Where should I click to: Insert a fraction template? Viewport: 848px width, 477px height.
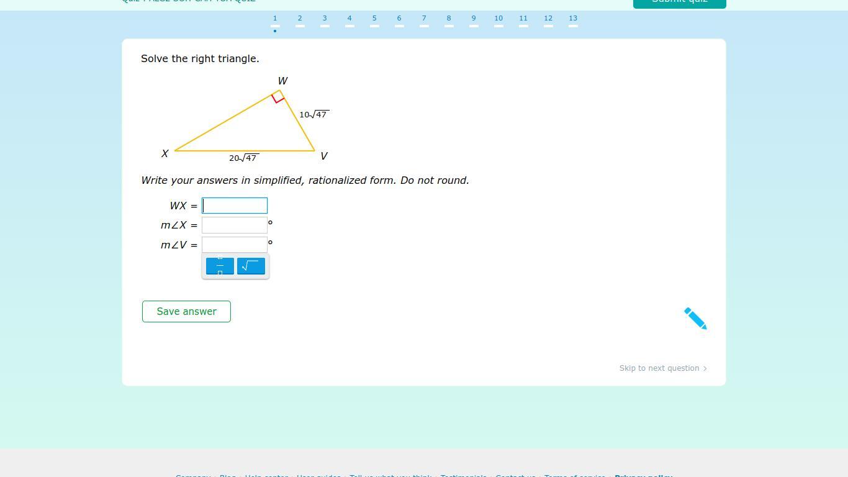pos(220,266)
